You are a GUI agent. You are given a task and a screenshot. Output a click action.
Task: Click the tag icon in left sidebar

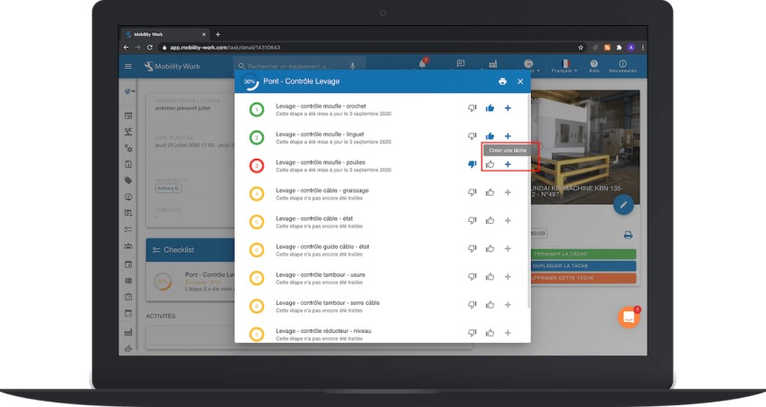tap(128, 180)
